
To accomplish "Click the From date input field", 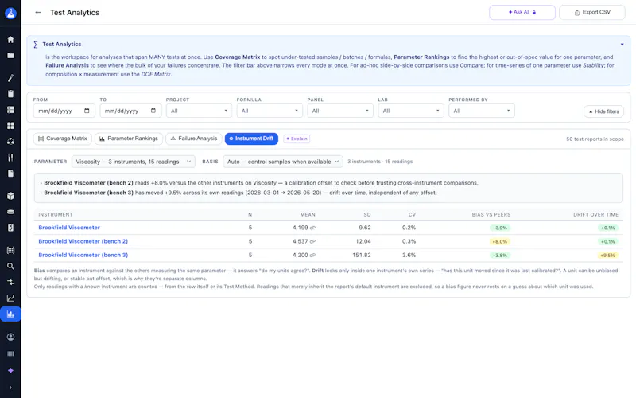I will pos(64,111).
